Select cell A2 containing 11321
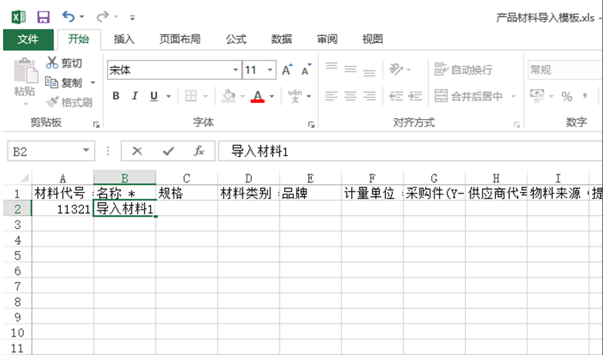Viewport: 603px width, 355px height. pyautogui.click(x=62, y=209)
